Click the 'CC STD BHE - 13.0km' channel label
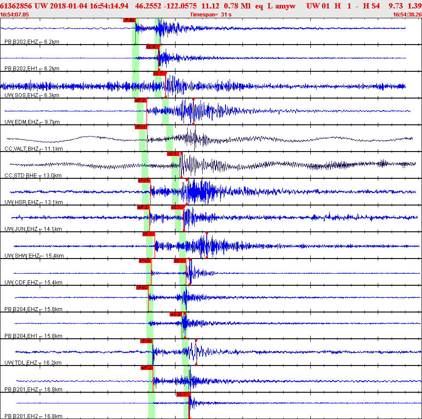Viewport: 422px width, 419px height. point(33,175)
